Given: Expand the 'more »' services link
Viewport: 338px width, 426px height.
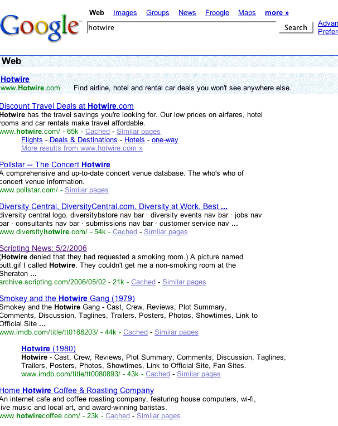Looking at the screenshot, I should click(277, 13).
